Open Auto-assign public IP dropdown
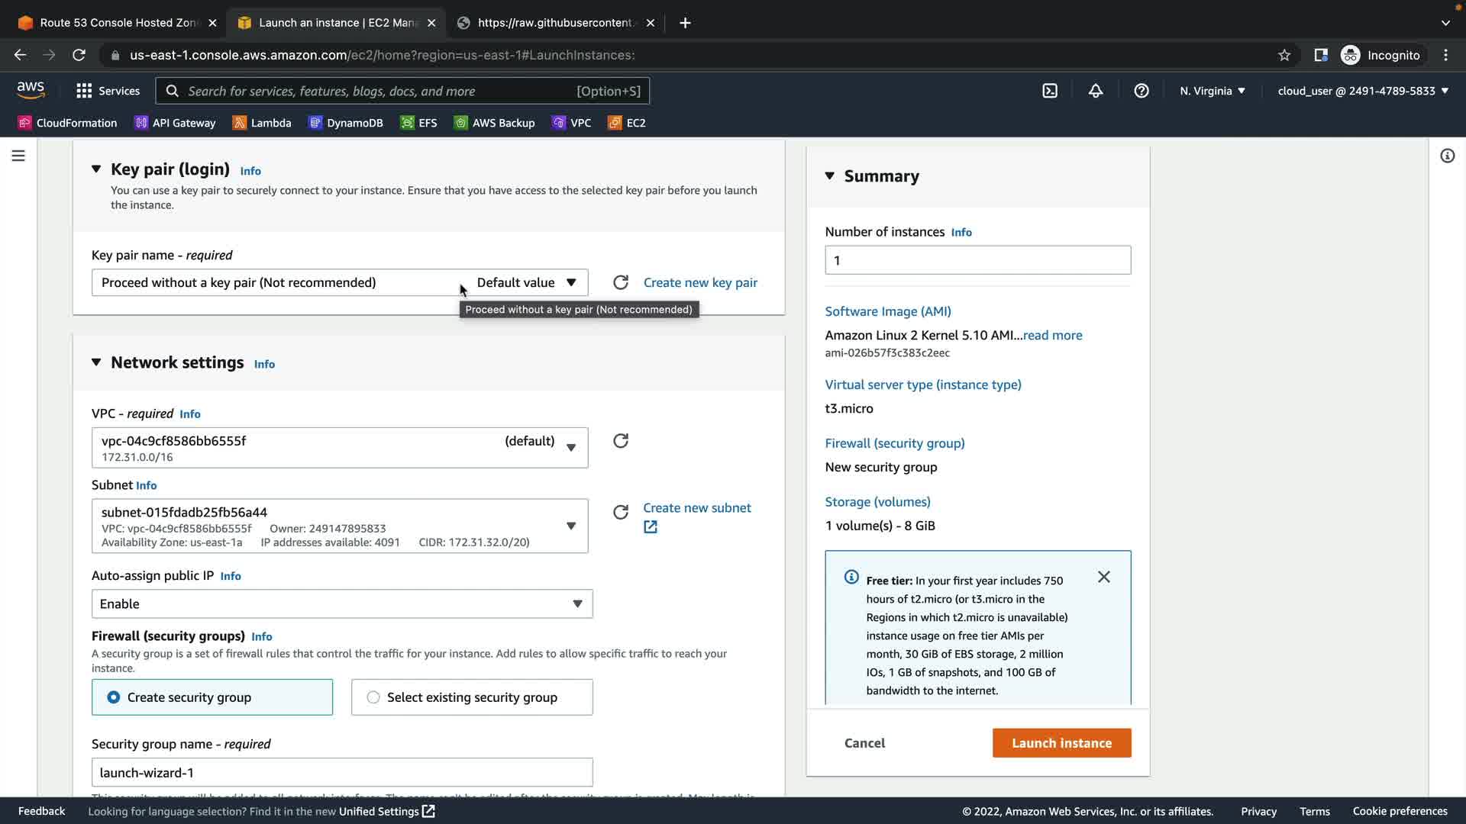 [x=341, y=604]
